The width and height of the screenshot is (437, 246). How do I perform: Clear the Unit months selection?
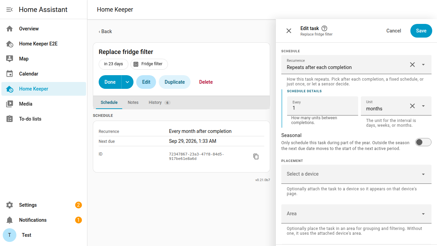tap(412, 106)
